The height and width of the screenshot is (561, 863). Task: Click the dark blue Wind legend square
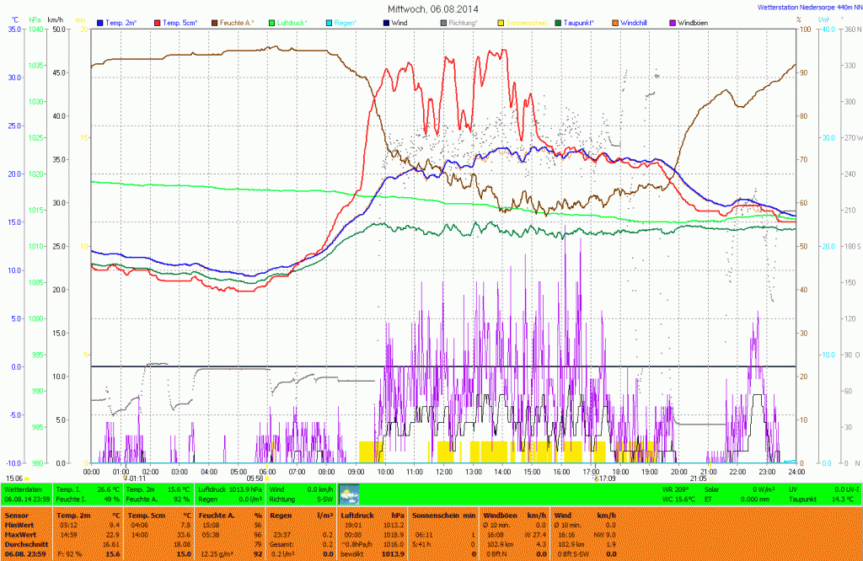[x=386, y=22]
